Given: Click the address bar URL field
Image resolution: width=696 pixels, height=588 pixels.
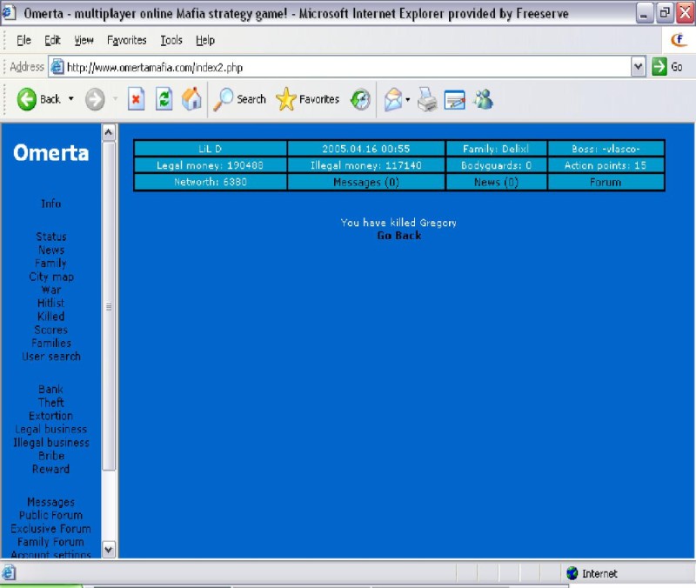Looking at the screenshot, I should 348,67.
